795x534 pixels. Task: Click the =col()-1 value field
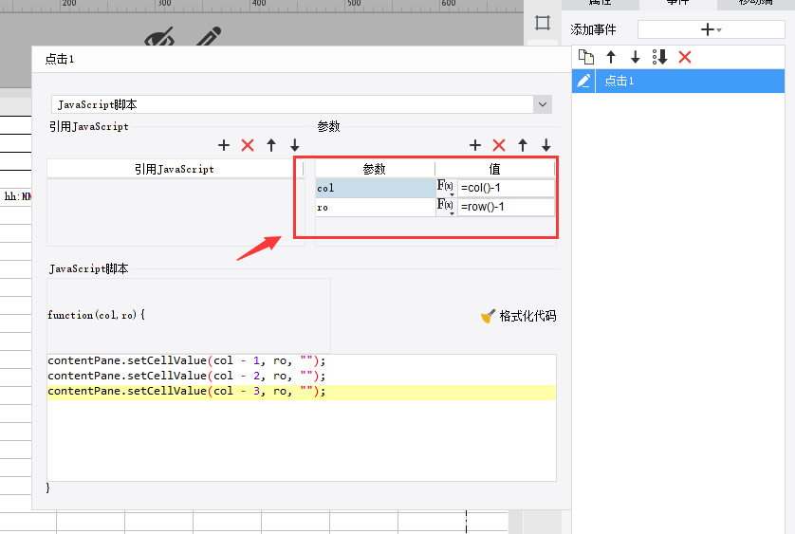pos(506,188)
